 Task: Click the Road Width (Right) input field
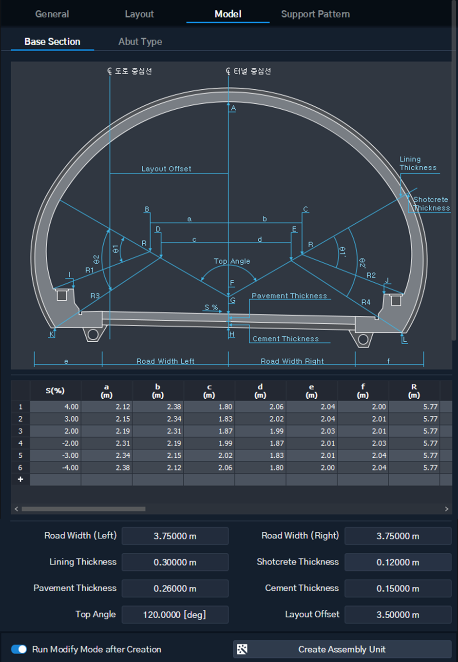point(398,536)
